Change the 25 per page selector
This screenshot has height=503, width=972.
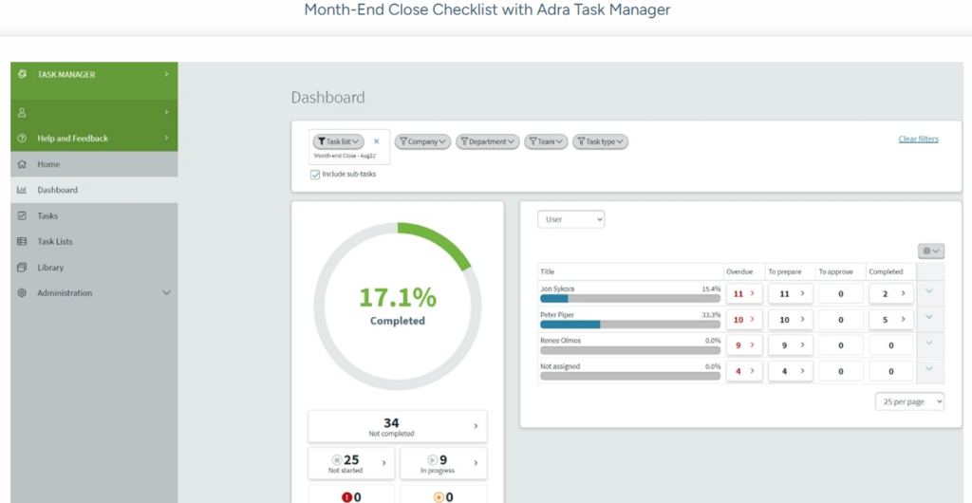(x=908, y=402)
